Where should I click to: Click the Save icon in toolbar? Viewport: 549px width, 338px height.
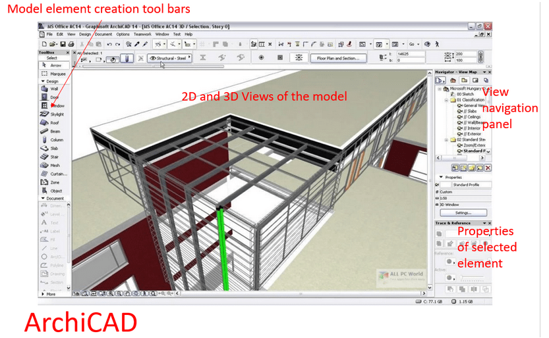pyautogui.click(x=63, y=44)
